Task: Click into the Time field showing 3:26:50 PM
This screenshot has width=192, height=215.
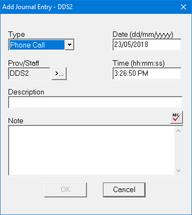Action: 147,74
